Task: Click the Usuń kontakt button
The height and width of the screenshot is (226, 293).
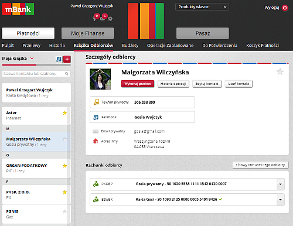Action: [x=239, y=84]
